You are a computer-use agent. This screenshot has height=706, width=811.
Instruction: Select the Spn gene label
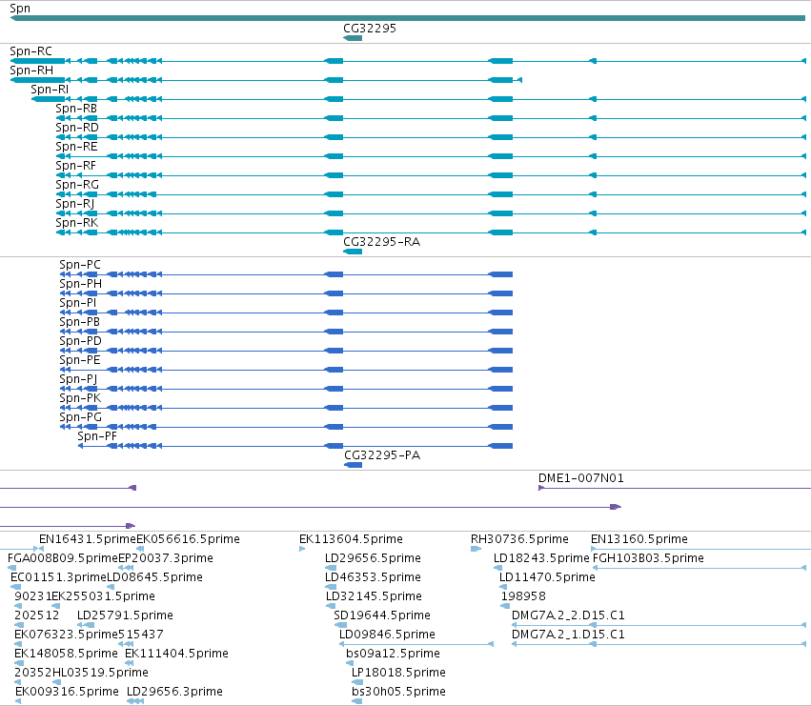[x=20, y=9]
